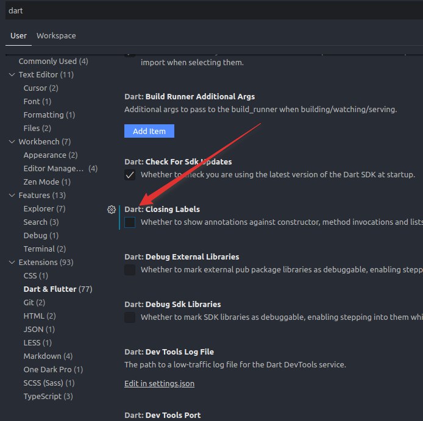Click the Debug Sdk Libraries title
Viewport: 423px width, 421px height.
[172, 304]
